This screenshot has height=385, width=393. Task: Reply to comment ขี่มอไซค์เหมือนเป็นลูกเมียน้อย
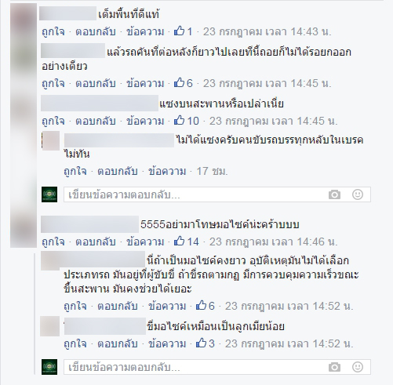click(x=118, y=343)
